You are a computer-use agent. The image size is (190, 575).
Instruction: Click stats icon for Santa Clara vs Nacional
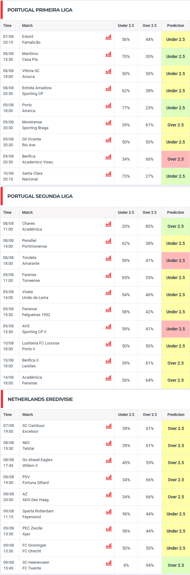click(x=108, y=174)
